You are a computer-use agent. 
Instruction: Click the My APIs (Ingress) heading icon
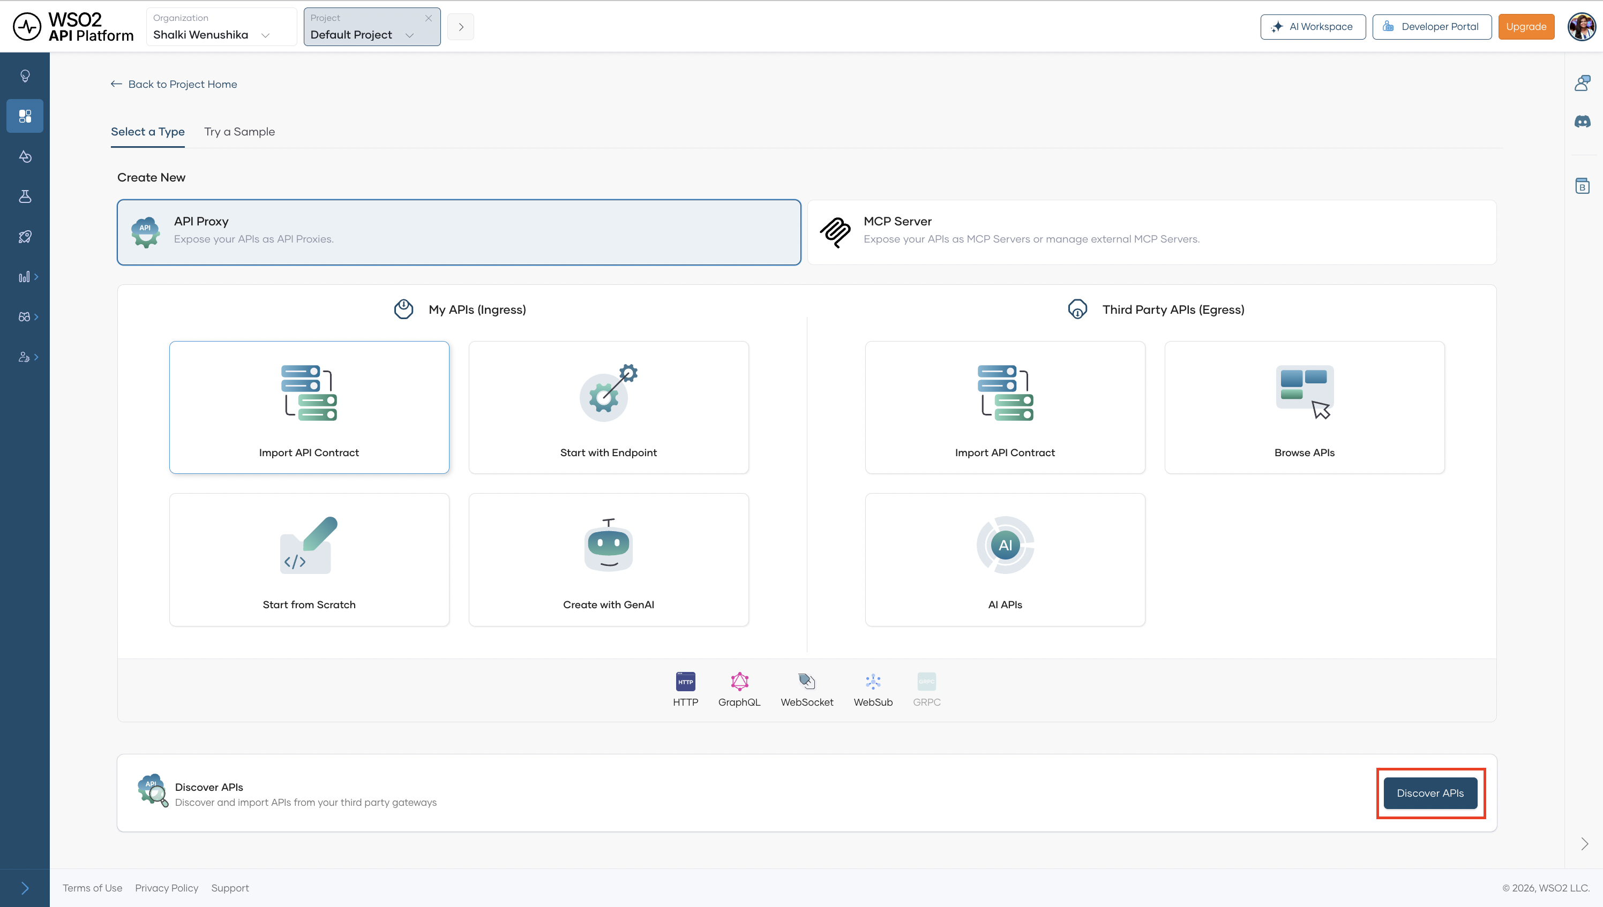click(x=404, y=309)
